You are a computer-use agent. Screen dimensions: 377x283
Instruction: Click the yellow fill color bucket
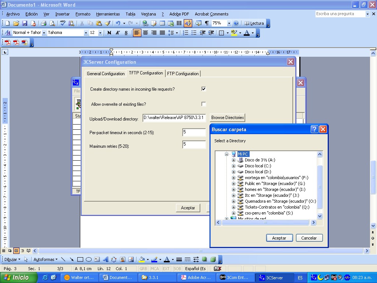point(142,259)
